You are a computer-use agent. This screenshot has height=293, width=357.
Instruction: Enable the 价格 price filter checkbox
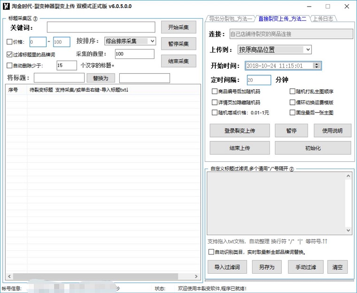(9, 42)
